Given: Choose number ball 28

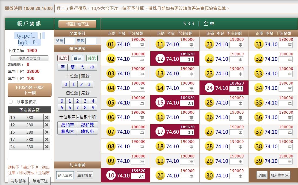Looking at the screenshot, I should click(x=209, y=146).
